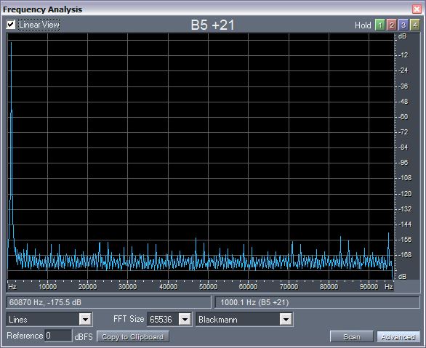Click the 1000 Hz fundamental peak in graph
Screen dimensions: 426x348
11,44
